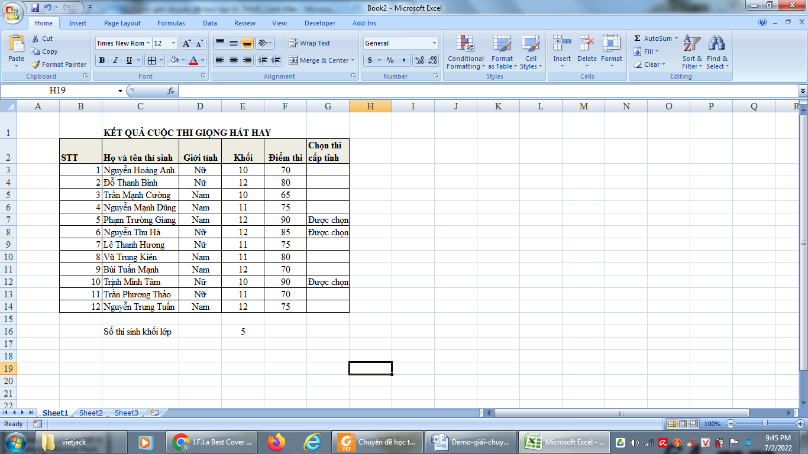
Task: Open Conditional Formatting menu
Action: click(x=466, y=52)
